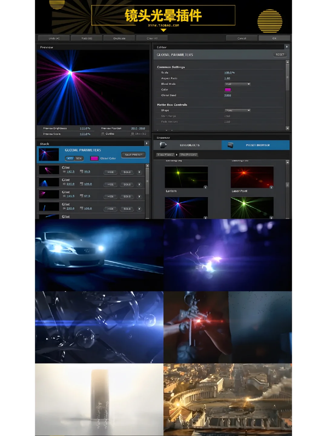Screen dimensions: 327x436
Task: Select the Global Parameters stack thumbnail
Action: (49, 154)
